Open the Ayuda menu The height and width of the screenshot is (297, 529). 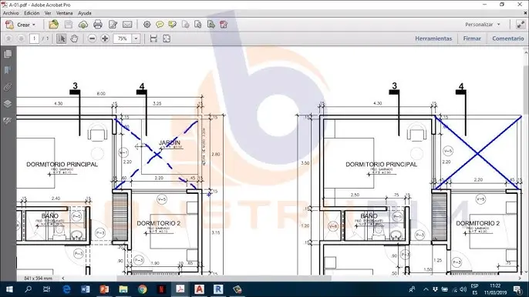[85, 13]
